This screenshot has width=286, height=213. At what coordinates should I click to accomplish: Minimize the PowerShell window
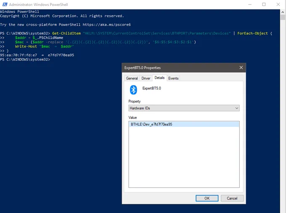pos(250,4)
